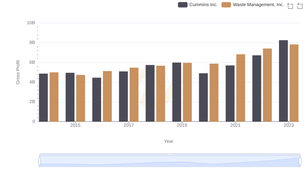Viewport: 307px width, 176px height.
Task: Click the Cummins Inc. 2020 bar
Action: point(203,97)
